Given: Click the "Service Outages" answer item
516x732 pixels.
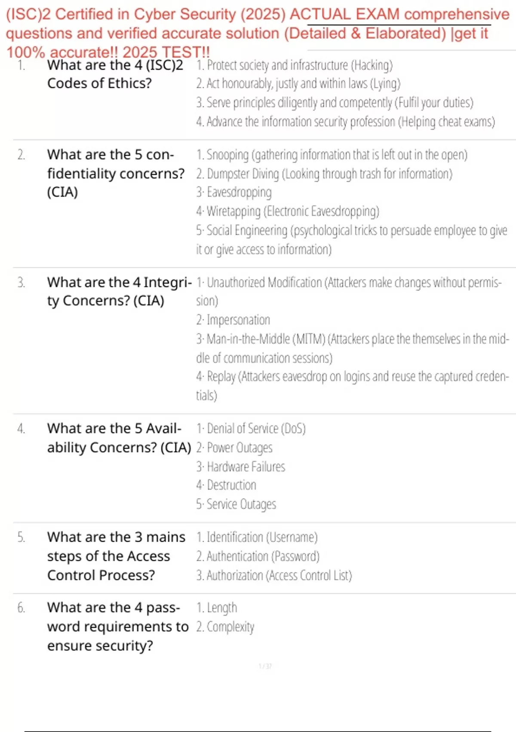Looking at the screenshot, I should (x=236, y=504).
